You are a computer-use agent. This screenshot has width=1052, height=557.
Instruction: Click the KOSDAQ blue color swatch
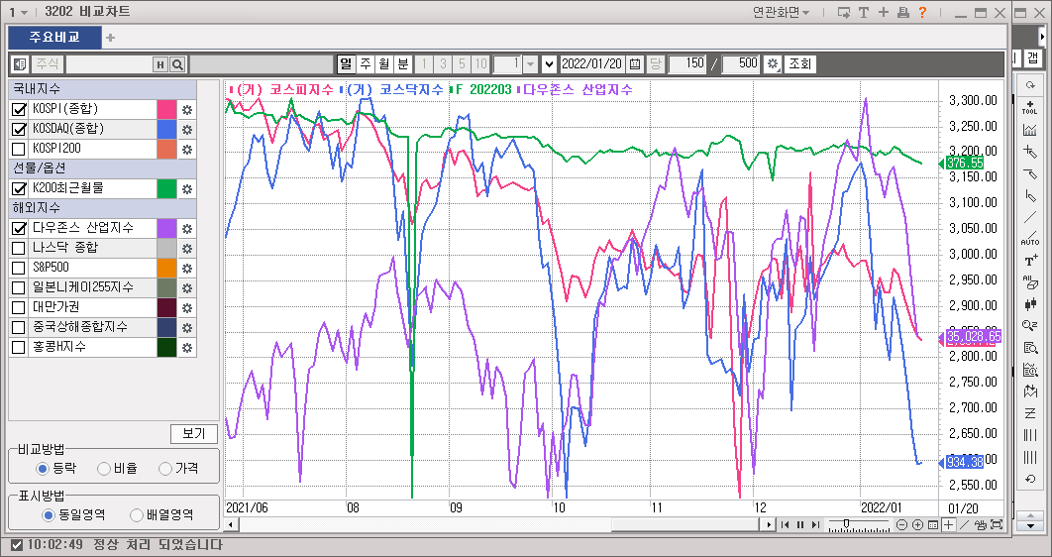tap(166, 129)
